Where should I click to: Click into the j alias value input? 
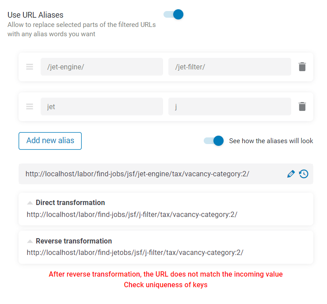coord(230,106)
